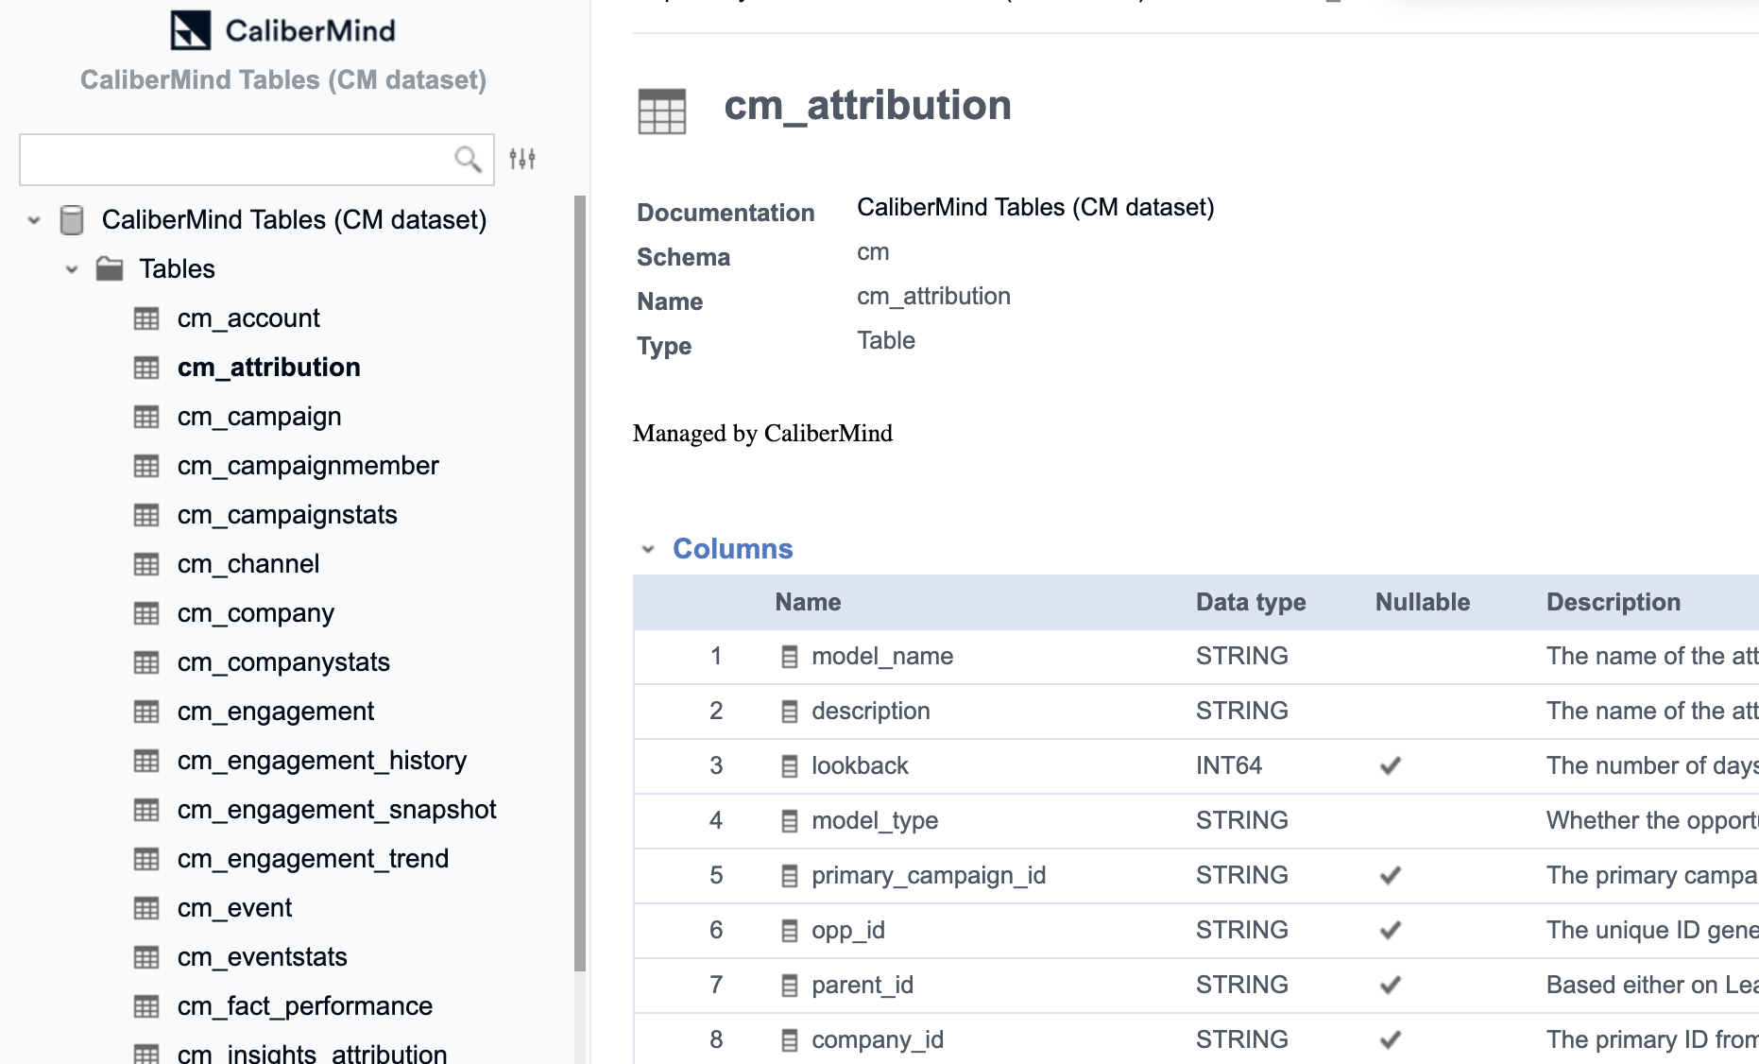This screenshot has width=1759, height=1064.
Task: Click the table icon beside cm_campaignstats
Action: coord(146,515)
